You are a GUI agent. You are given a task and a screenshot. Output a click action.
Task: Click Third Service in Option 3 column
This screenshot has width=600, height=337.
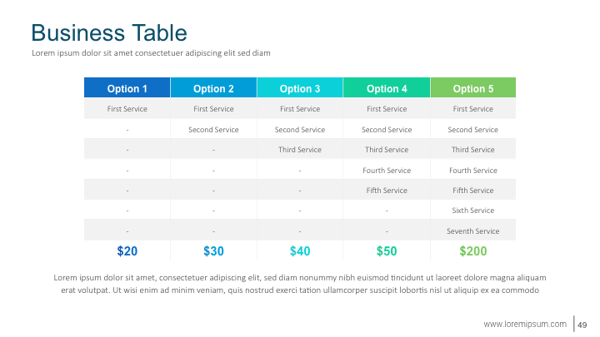(x=300, y=150)
